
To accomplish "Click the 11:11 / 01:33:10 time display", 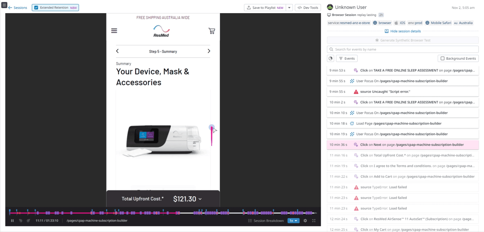I will [x=47, y=221].
